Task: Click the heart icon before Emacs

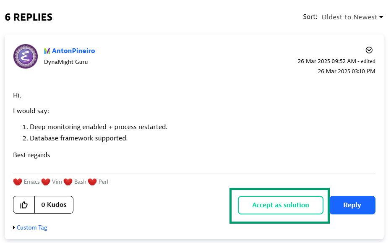Action: coord(18,182)
